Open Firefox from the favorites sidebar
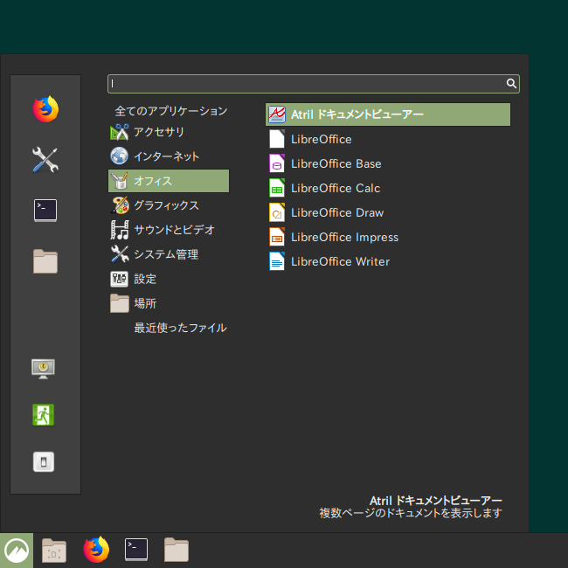Image resolution: width=568 pixels, height=568 pixels. pos(45,109)
